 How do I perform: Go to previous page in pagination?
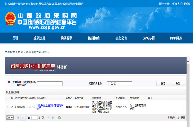[23, 117]
